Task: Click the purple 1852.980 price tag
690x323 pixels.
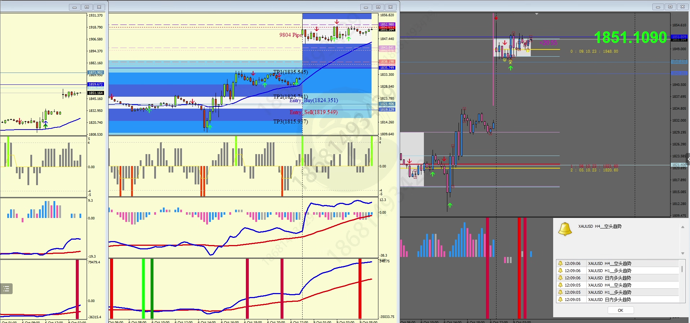Action: (x=387, y=25)
